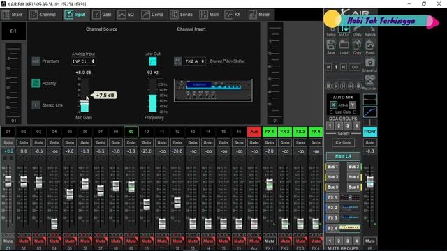Click the In/Out routing icon
Image resolution: width=447 pixels, height=251 pixels.
(x=344, y=29)
